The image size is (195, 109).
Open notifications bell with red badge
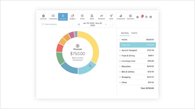[142, 17]
